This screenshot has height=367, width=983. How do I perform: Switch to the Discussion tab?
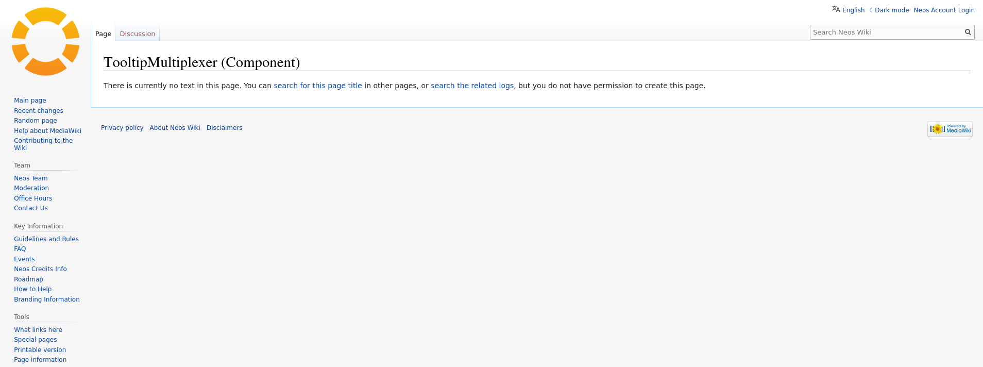(x=137, y=34)
